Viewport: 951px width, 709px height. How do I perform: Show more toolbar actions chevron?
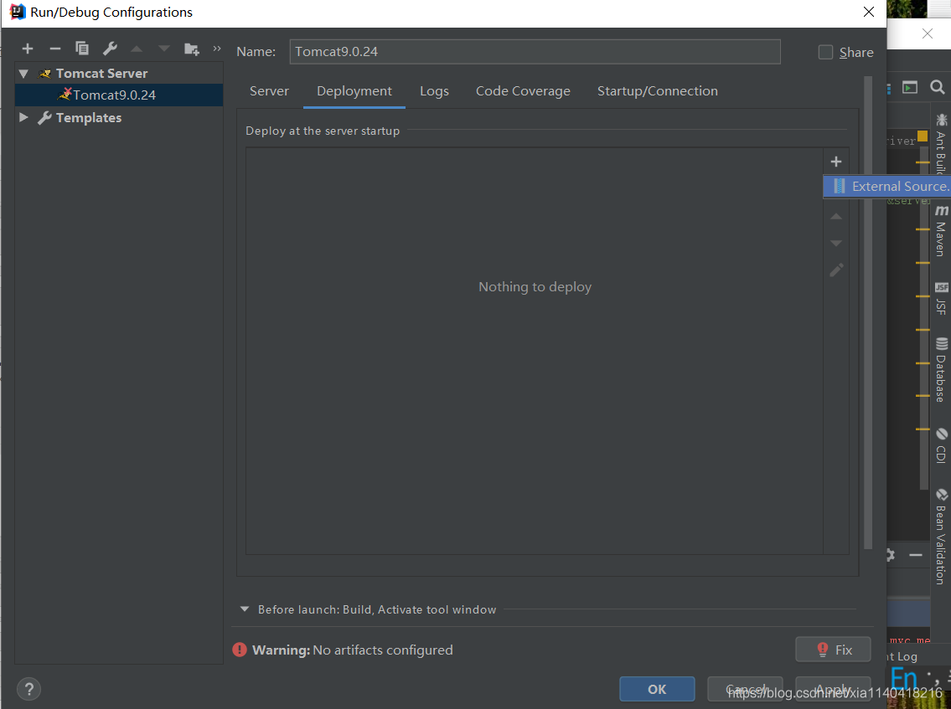pyautogui.click(x=217, y=49)
